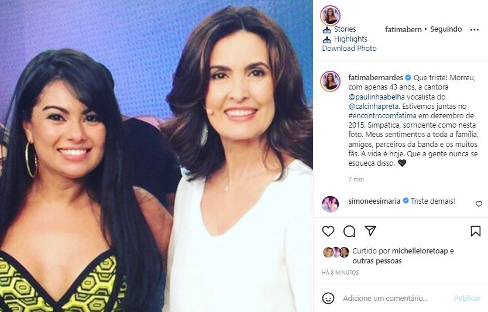Share the post with the paper plane icon
This screenshot has height=312, width=488.
(370, 231)
